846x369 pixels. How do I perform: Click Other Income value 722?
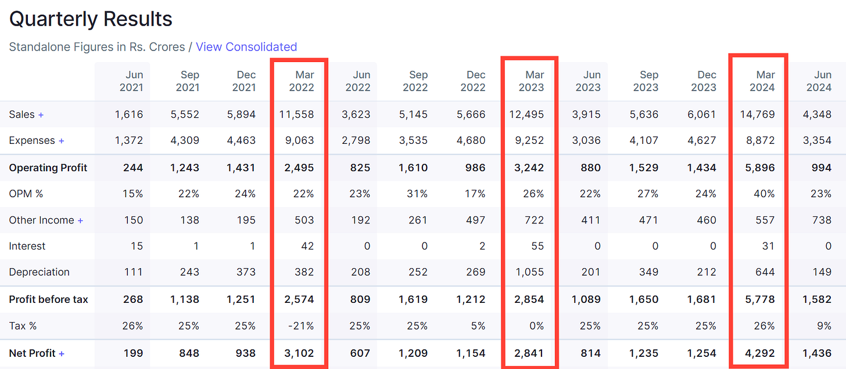point(535,220)
